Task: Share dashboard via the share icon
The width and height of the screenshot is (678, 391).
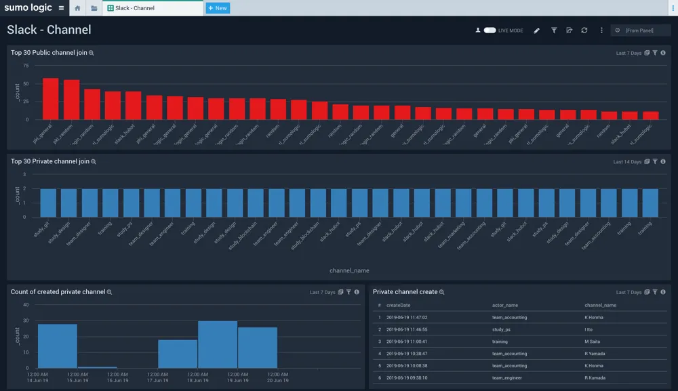Action: click(569, 30)
